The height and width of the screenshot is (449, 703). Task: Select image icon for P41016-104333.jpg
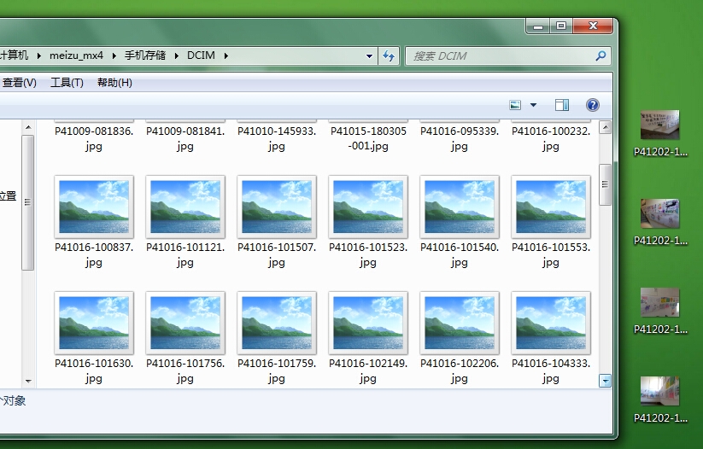pyautogui.click(x=551, y=323)
